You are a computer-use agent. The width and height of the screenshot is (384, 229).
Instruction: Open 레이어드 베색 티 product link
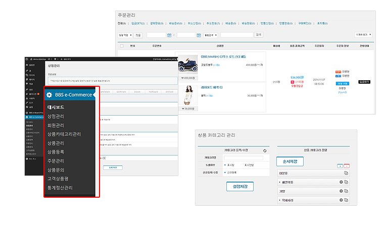(x=212, y=87)
